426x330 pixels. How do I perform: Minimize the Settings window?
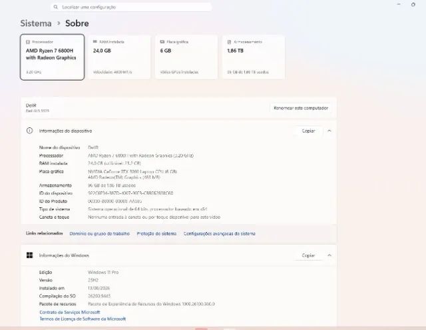coord(399,5)
